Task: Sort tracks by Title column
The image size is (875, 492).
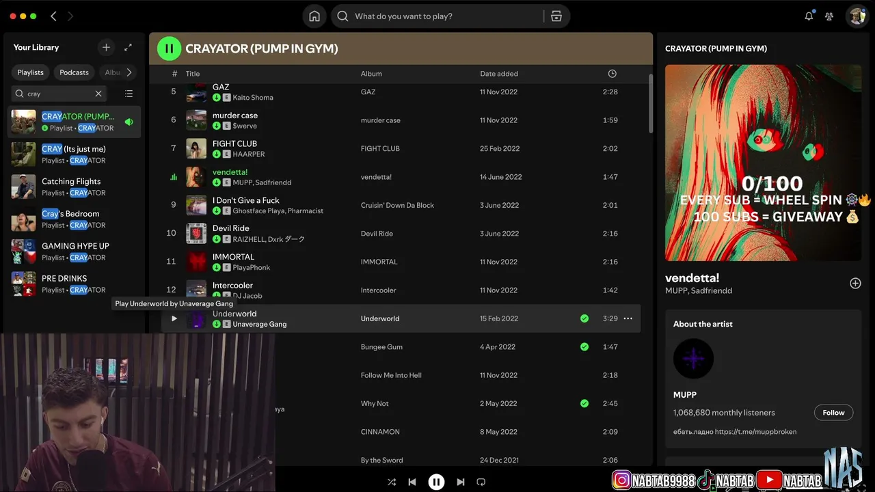Action: tap(193, 74)
